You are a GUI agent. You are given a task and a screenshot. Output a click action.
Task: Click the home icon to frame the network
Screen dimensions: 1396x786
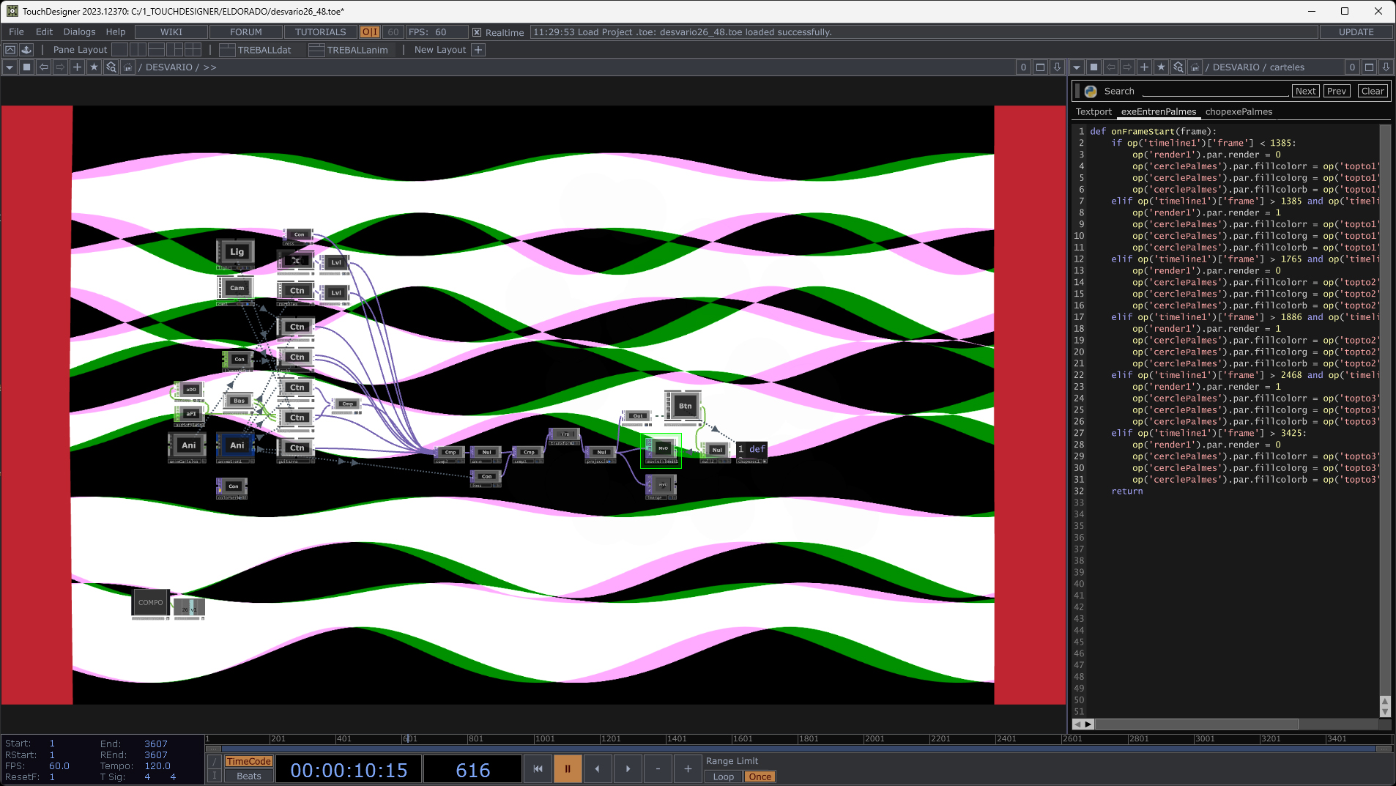click(128, 67)
